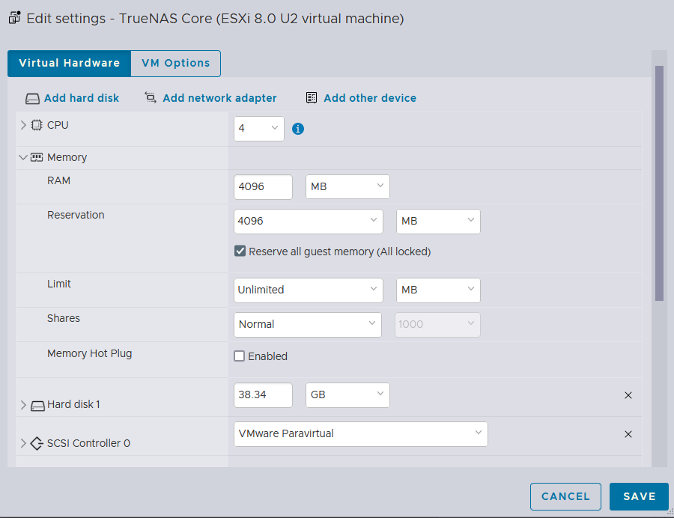
Task: Click the Add network adapter link
Action: (219, 98)
